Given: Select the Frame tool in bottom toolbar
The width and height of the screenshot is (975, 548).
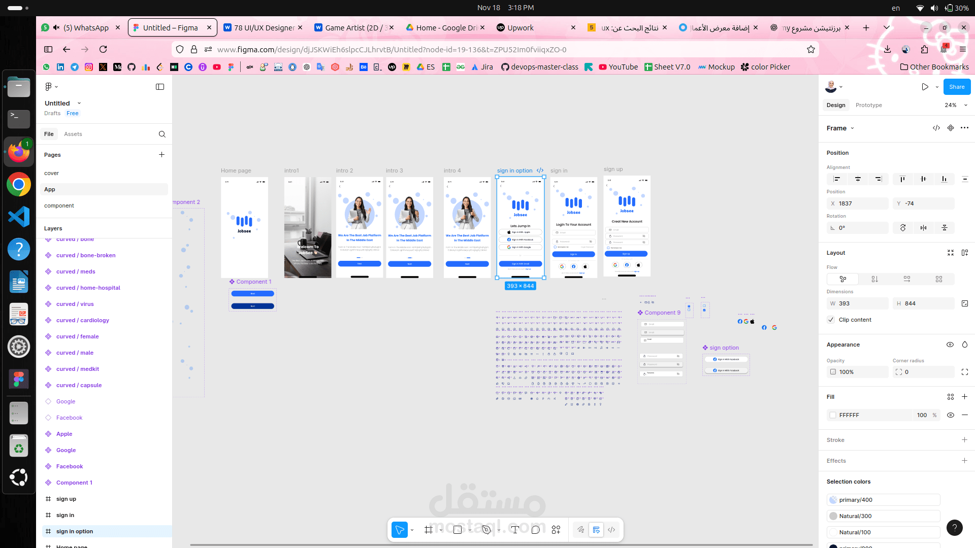Looking at the screenshot, I should coord(429,530).
